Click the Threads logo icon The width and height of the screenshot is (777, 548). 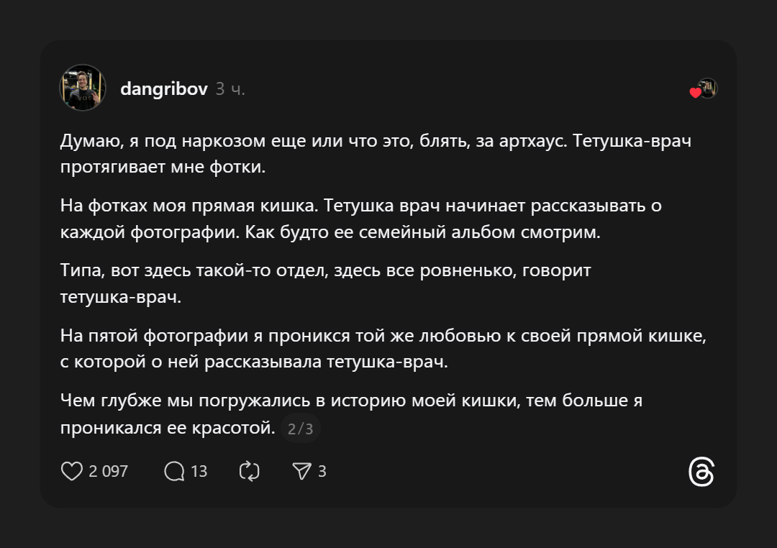(x=701, y=472)
